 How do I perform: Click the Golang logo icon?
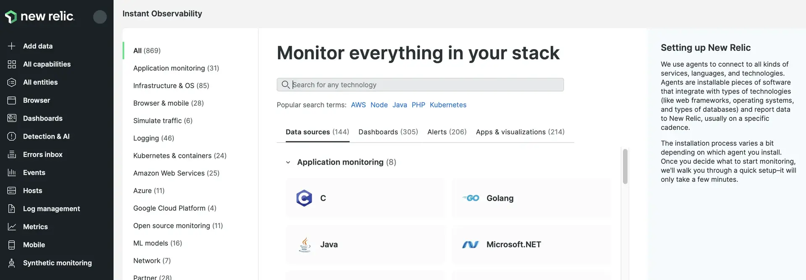pyautogui.click(x=471, y=198)
